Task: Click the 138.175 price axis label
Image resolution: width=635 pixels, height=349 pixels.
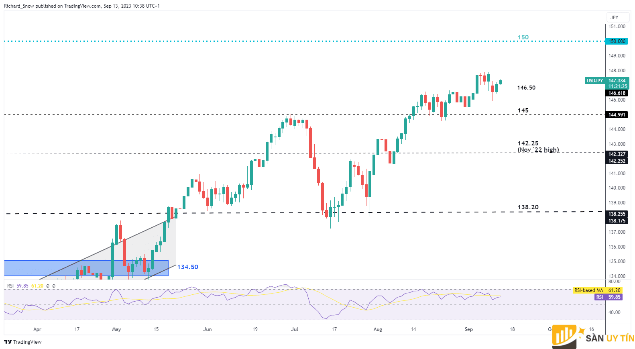Action: tap(617, 221)
